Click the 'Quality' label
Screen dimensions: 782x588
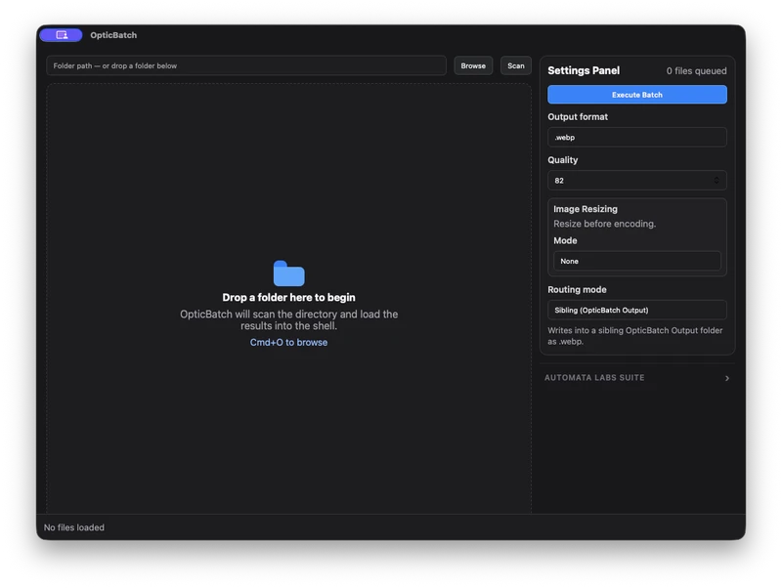(x=563, y=160)
